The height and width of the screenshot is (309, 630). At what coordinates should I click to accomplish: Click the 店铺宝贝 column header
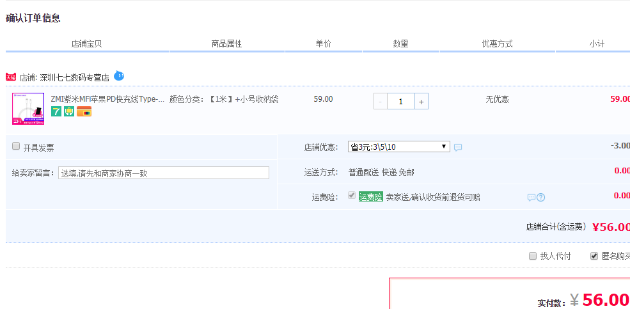coord(87,44)
